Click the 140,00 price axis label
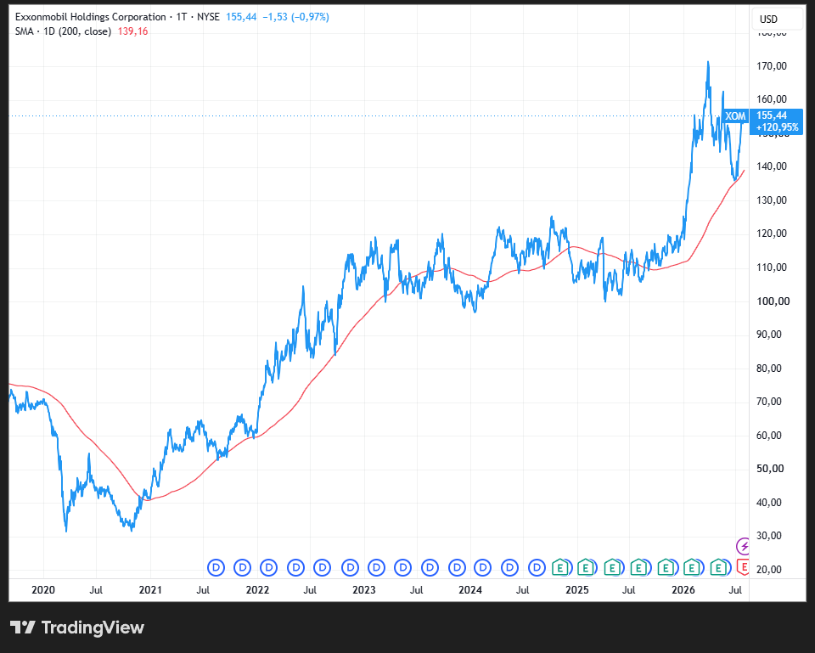The width and height of the screenshot is (815, 653). click(x=772, y=166)
